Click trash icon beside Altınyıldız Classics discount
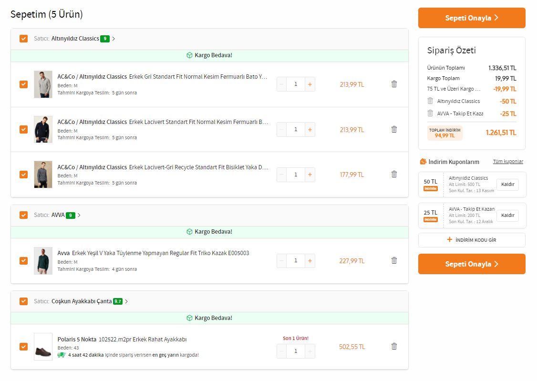Viewport: 537px width, 381px height. [x=430, y=101]
